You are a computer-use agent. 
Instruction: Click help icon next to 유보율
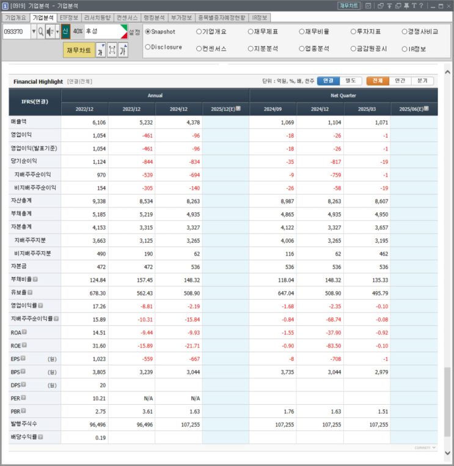(x=30, y=292)
